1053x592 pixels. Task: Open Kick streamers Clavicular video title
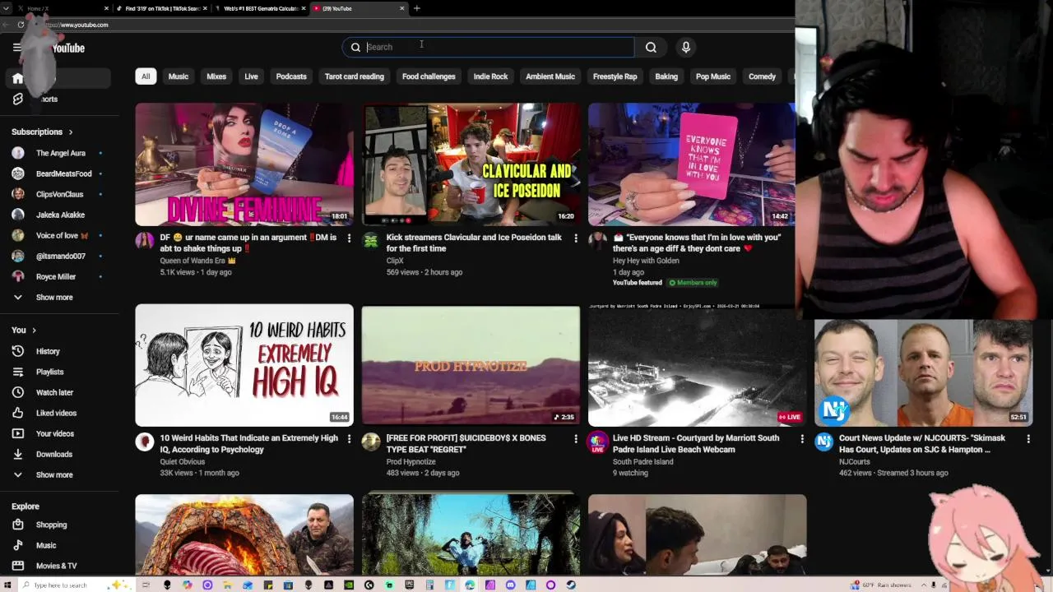(474, 243)
